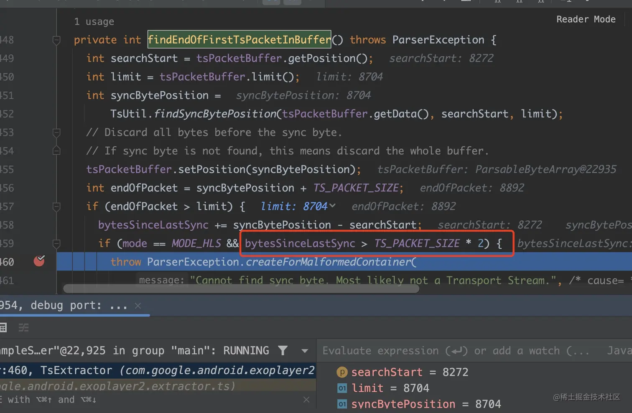Expand the inline limit: 8704 value chevron
The width and height of the screenshot is (632, 413).
[332, 206]
